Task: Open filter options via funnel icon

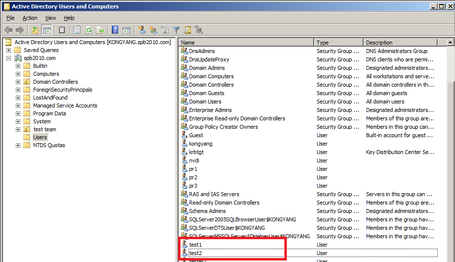Action: (x=176, y=30)
